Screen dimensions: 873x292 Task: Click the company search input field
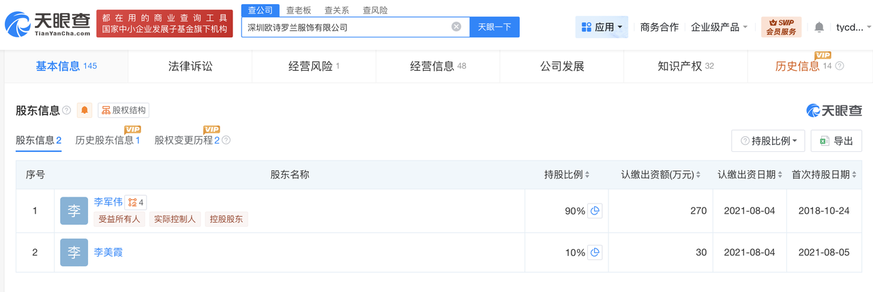point(344,27)
